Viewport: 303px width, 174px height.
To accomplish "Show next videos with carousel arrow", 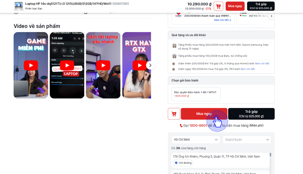I will point(150,65).
